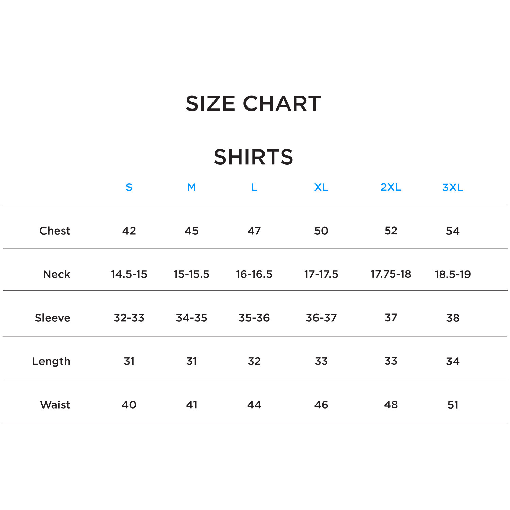Select the L size column header
This screenshot has width=510, height=510.
click(x=254, y=187)
